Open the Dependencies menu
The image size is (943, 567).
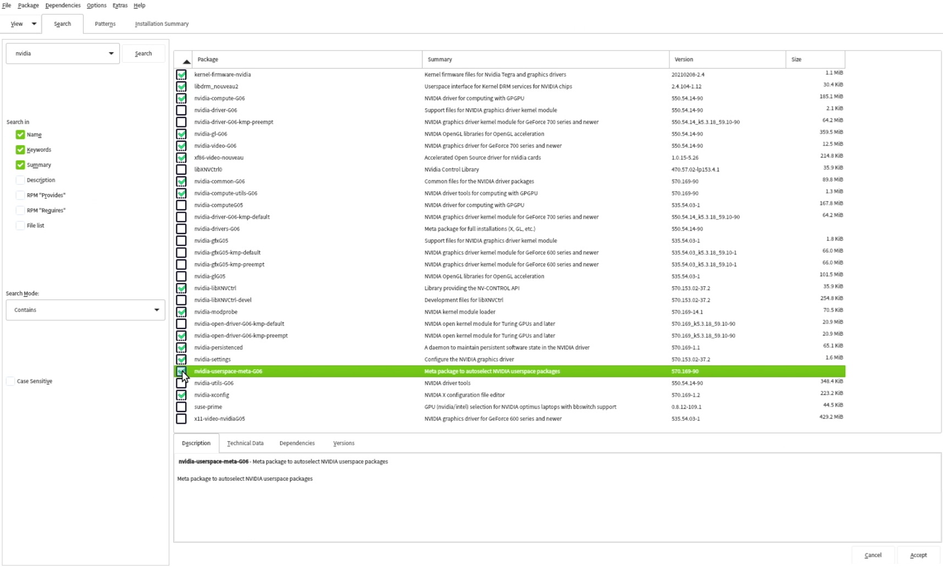[x=63, y=5]
